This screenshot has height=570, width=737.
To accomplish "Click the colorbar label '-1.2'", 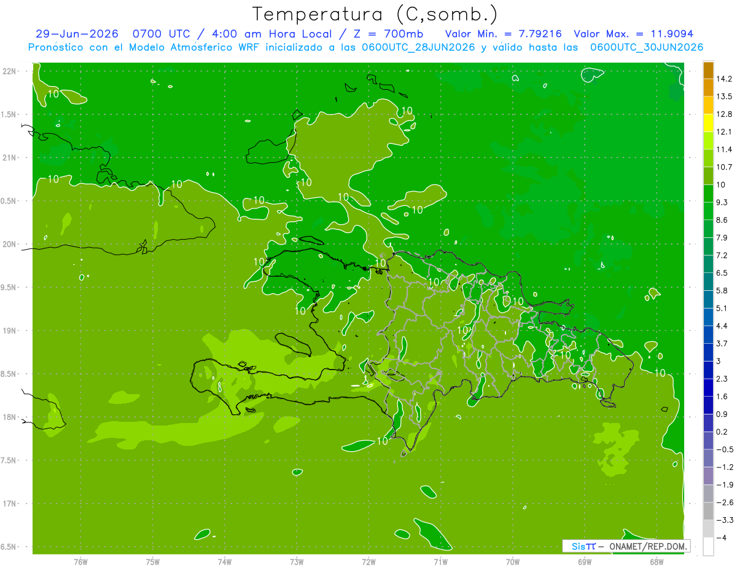I will (725, 467).
